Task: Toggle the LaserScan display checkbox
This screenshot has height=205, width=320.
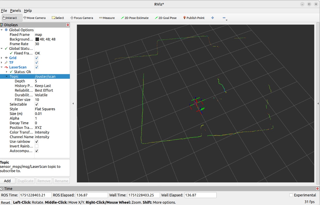Action: click(x=37, y=67)
